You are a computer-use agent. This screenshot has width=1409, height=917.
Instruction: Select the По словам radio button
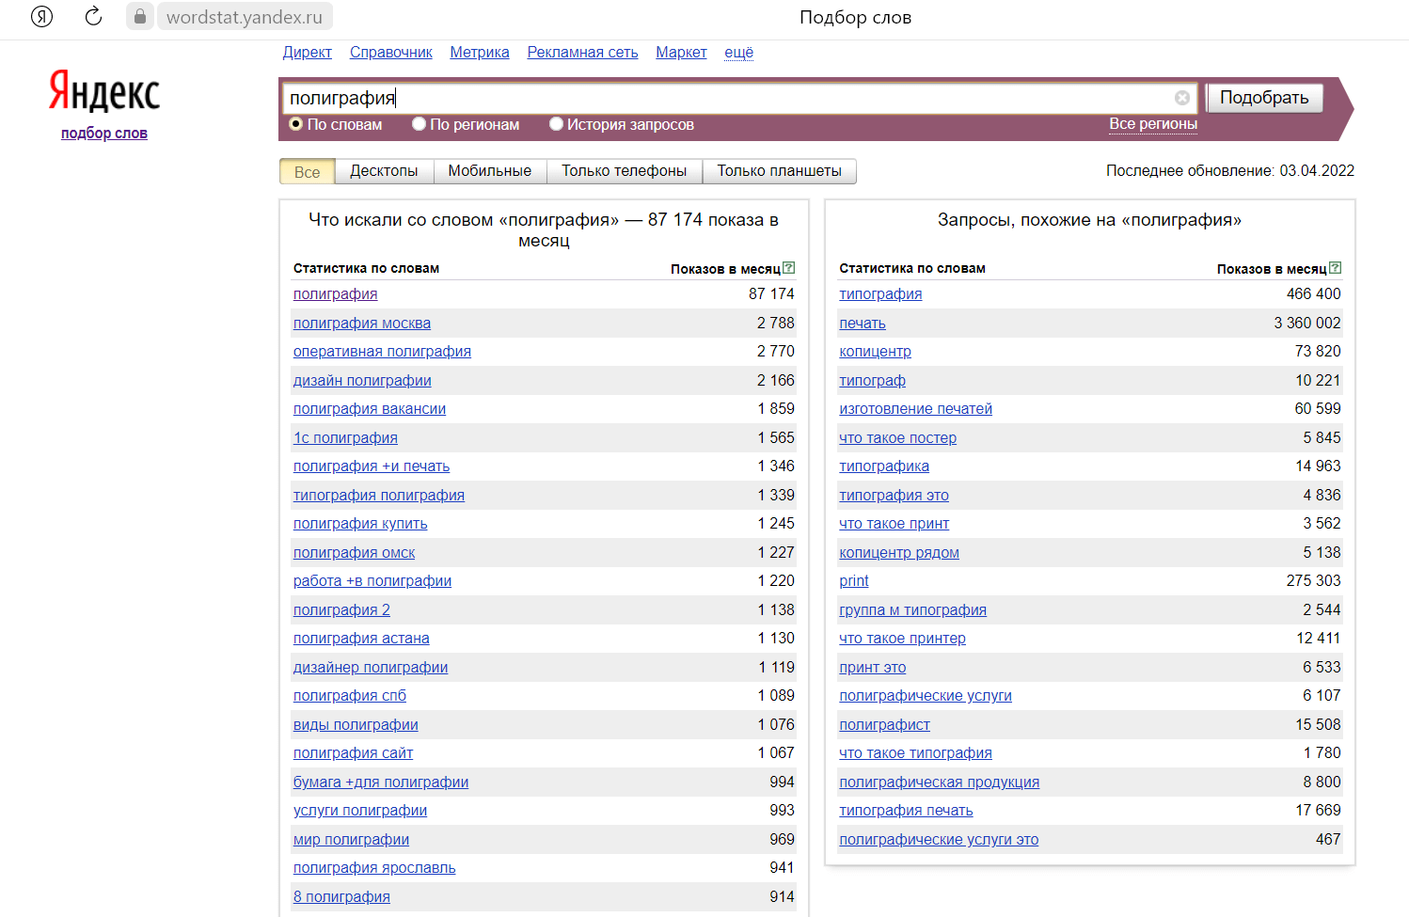[296, 124]
